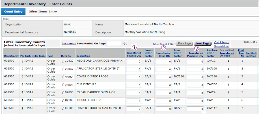This screenshot has height=114, width=259.
Task: Hide the organization header panel
Action: (x=6, y=19)
